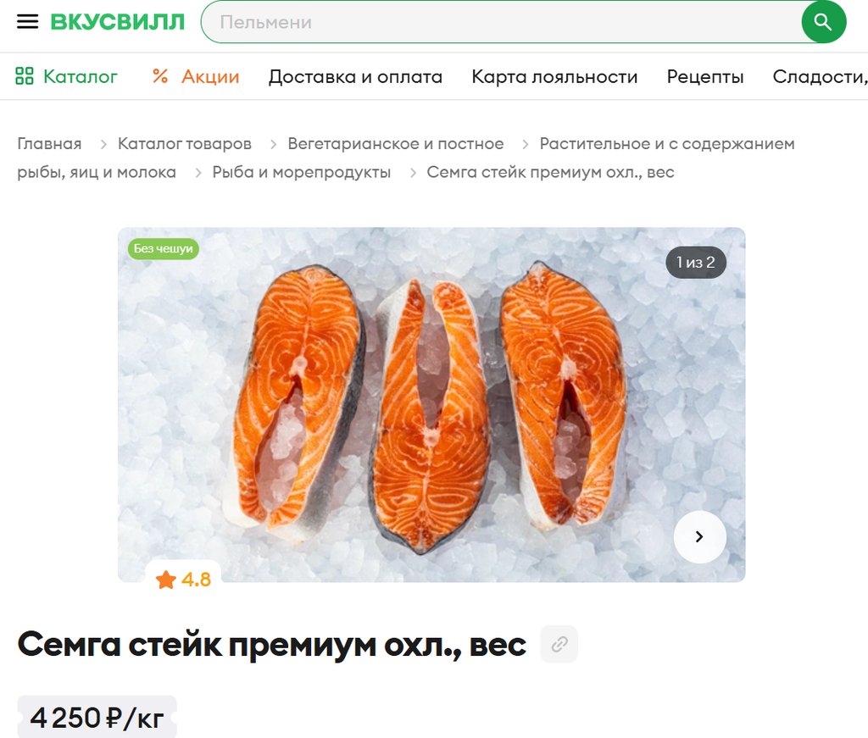Click the Каталог grid icon

(x=25, y=76)
